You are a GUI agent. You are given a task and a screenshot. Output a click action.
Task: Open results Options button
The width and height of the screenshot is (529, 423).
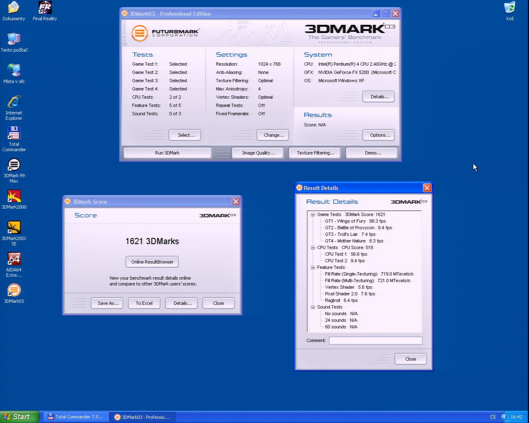point(379,135)
